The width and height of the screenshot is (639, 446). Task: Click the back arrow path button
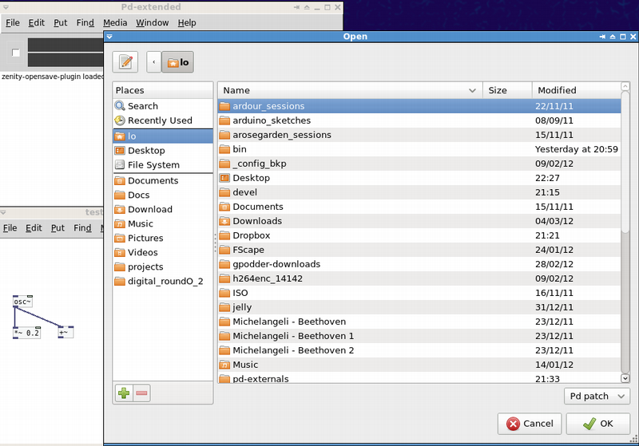pos(153,62)
